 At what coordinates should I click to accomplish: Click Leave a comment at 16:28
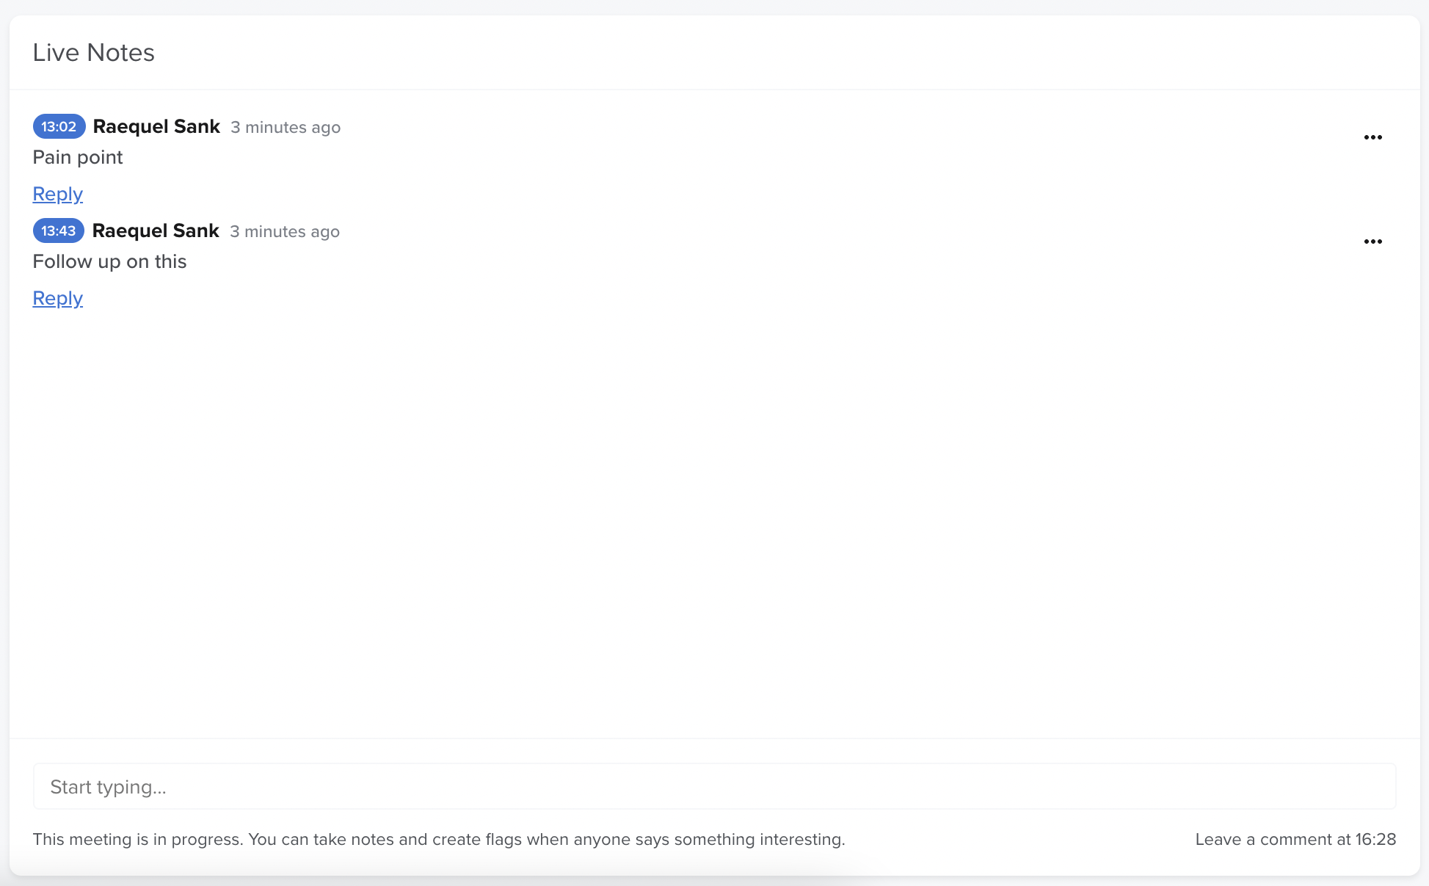[x=1295, y=839]
